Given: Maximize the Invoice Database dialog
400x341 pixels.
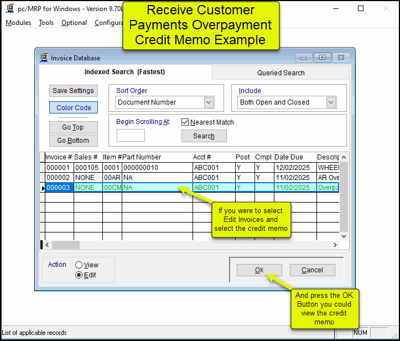Looking at the screenshot, I should click(323, 58).
